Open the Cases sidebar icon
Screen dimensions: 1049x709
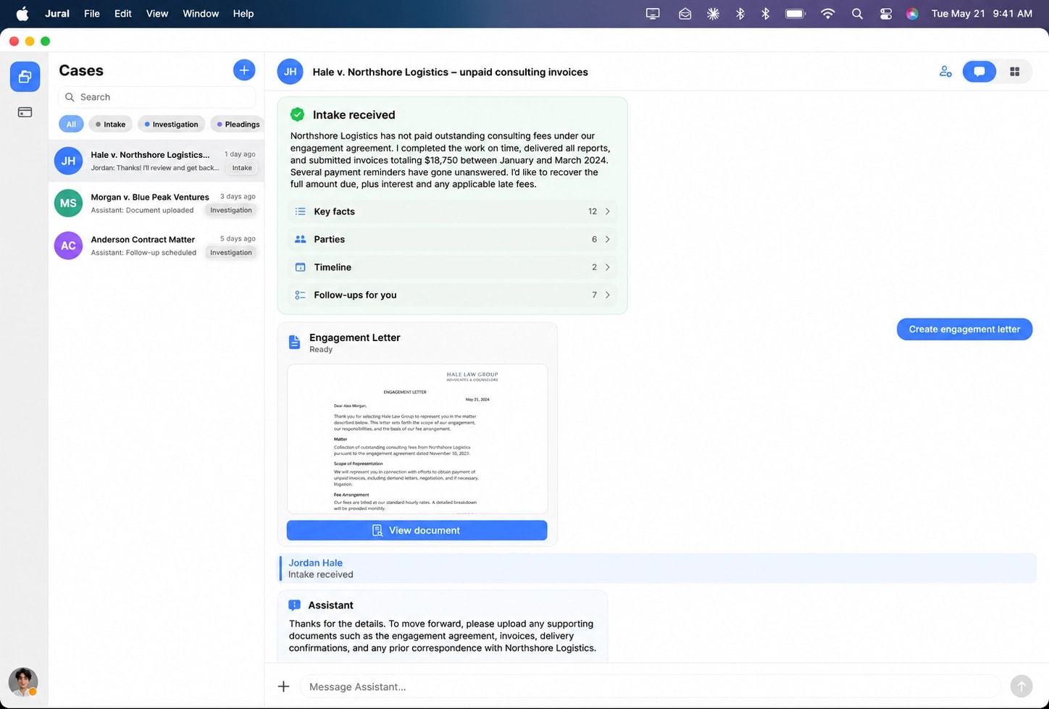click(25, 77)
